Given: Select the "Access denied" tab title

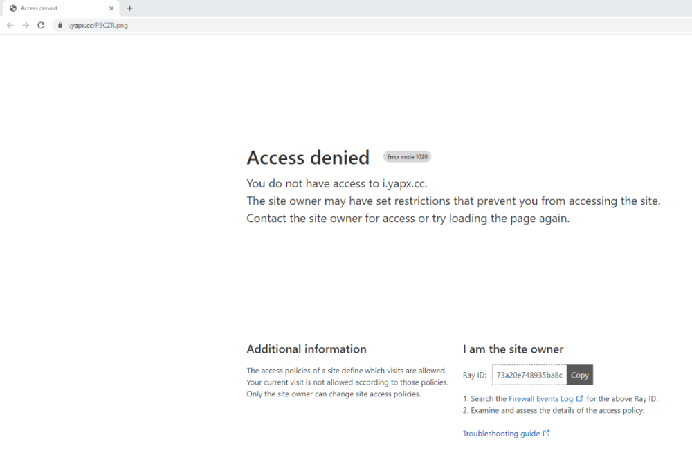Looking at the screenshot, I should (39, 8).
